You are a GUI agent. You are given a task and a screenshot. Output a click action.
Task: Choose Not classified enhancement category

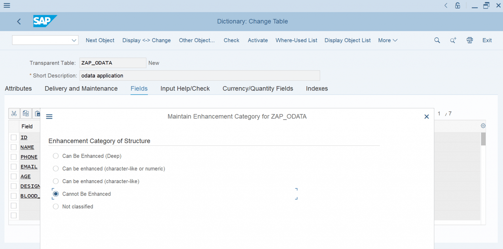tap(55, 206)
